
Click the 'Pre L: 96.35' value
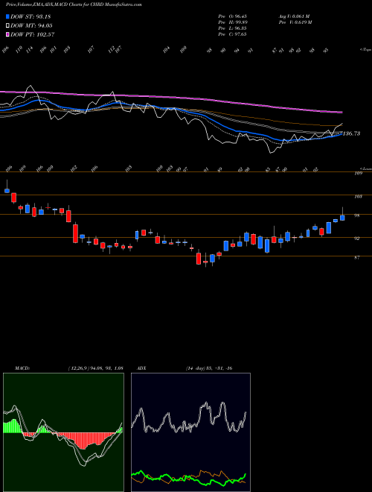[232, 28]
